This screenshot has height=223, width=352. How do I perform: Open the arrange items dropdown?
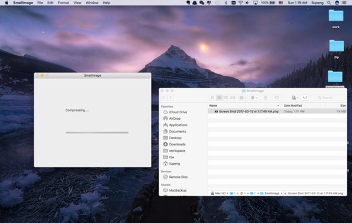point(243,97)
